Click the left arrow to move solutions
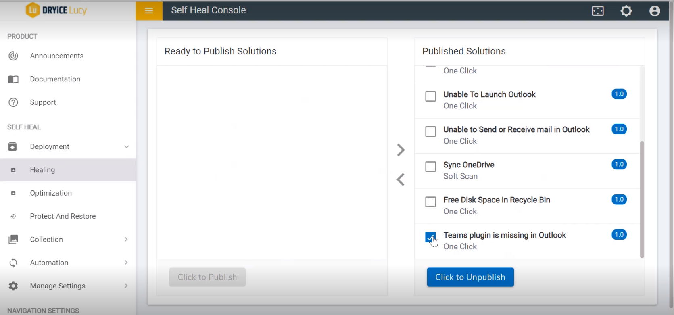This screenshot has width=674, height=315. point(401,179)
